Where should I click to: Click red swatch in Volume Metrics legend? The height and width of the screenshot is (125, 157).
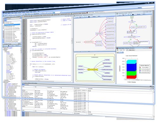point(140,67)
